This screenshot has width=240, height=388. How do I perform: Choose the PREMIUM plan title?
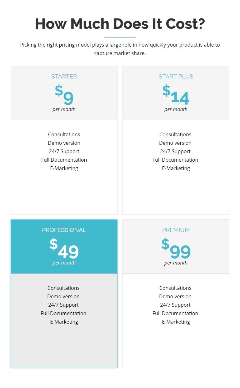[176, 230]
